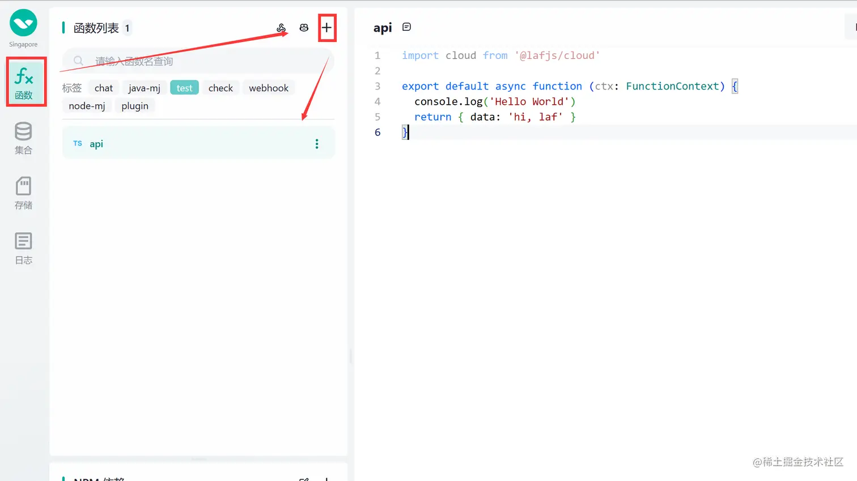This screenshot has height=481, width=857.
Task: Click the export default async function line
Action: (x=570, y=86)
